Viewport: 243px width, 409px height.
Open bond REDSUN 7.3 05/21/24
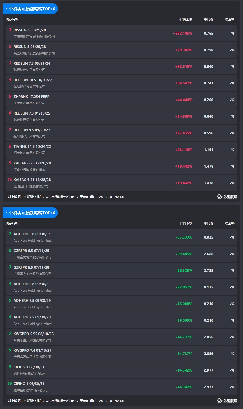tap(32, 63)
